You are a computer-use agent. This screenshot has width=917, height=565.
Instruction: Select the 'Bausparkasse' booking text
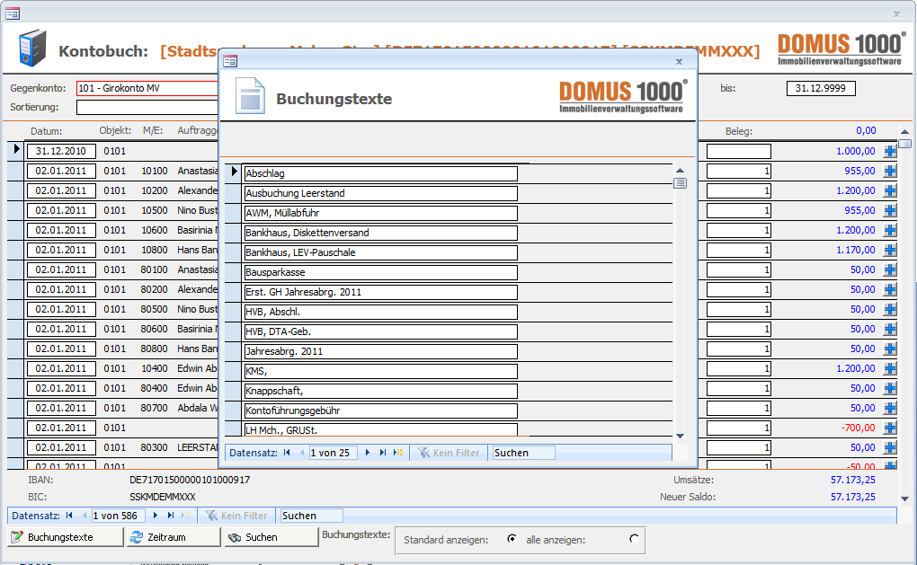380,272
